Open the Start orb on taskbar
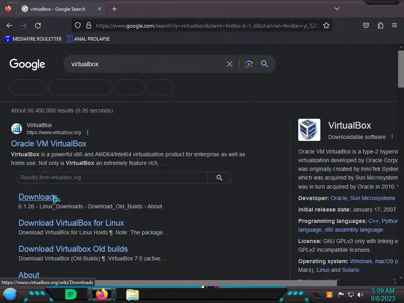 (x=10, y=295)
